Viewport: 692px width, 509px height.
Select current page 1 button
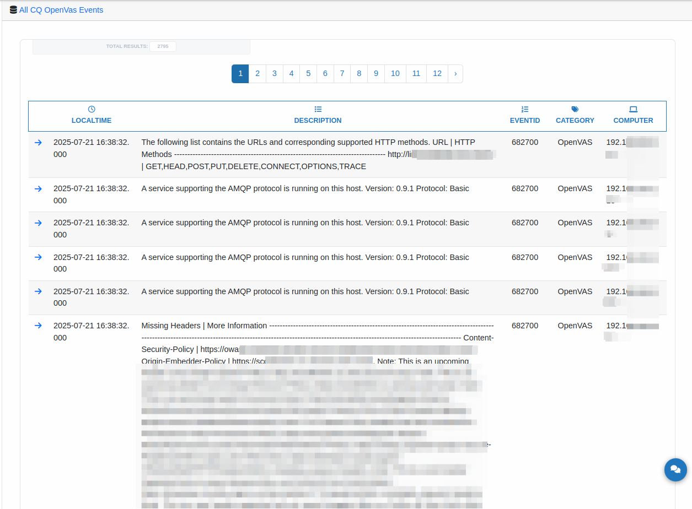pos(240,74)
